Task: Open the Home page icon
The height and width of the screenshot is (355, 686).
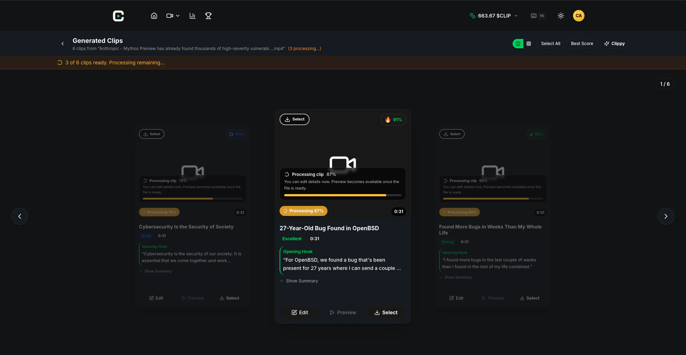Action: [154, 15]
